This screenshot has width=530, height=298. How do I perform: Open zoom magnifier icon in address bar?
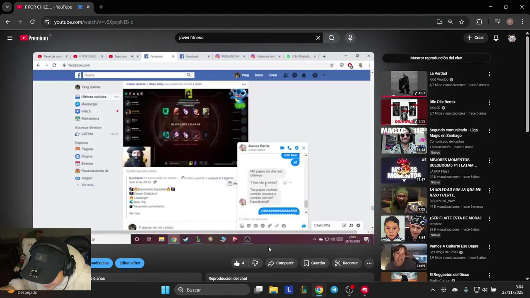(450, 22)
